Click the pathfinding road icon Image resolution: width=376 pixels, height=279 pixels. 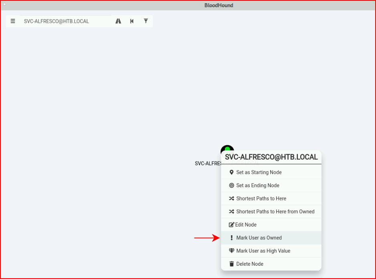118,21
